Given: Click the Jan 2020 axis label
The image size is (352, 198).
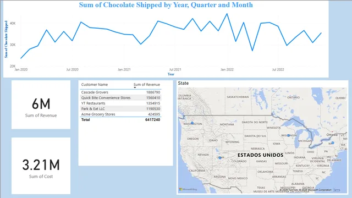Looking at the screenshot, I should click(x=21, y=70).
